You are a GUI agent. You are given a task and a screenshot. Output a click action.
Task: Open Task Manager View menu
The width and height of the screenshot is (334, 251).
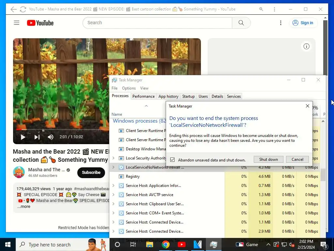pos(144,88)
